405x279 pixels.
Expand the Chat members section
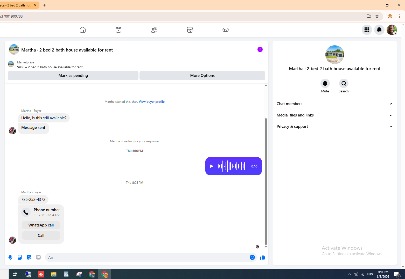pos(334,104)
